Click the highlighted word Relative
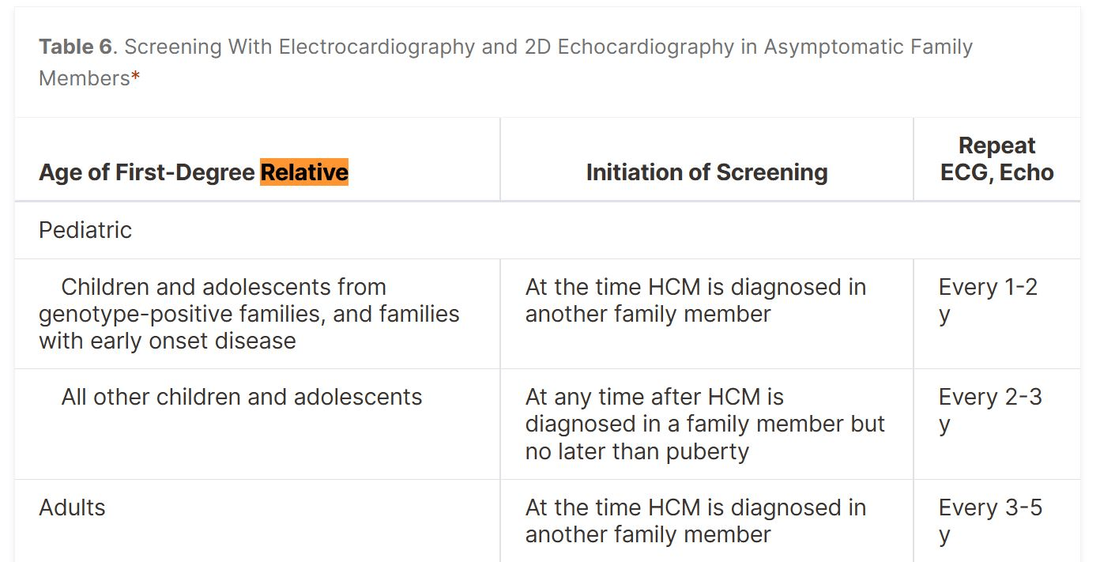Viewport: 1100px width, 562px height. click(304, 172)
